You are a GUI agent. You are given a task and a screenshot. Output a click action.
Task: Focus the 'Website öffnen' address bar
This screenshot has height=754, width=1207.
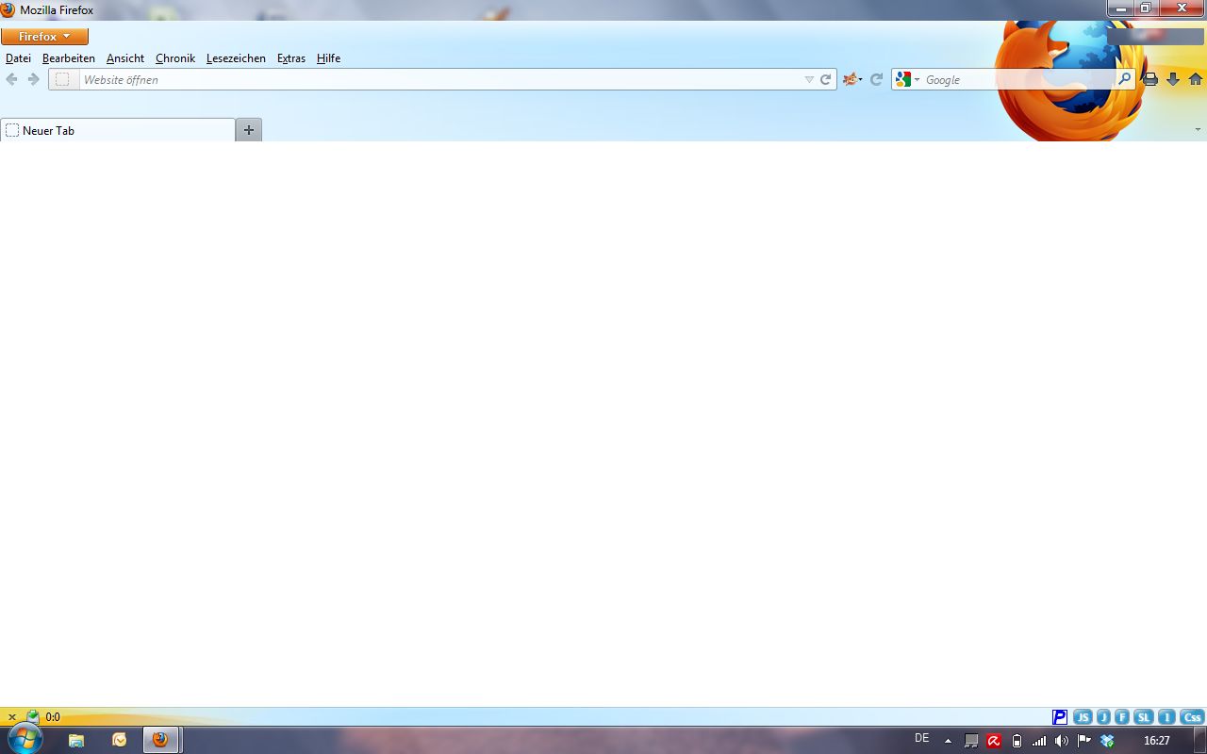point(441,80)
